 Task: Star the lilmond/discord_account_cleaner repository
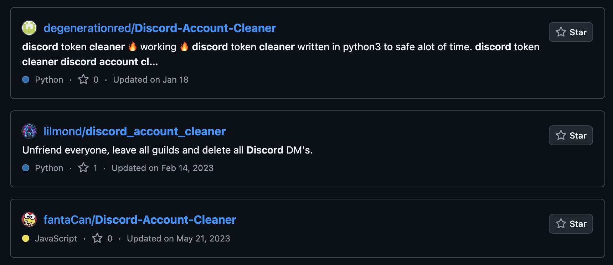tap(571, 135)
